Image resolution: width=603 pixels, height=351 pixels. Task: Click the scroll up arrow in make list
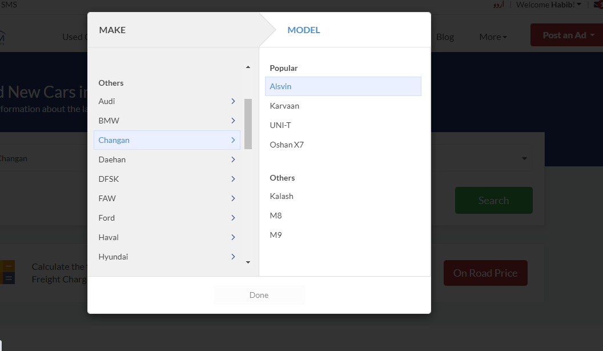(x=248, y=67)
